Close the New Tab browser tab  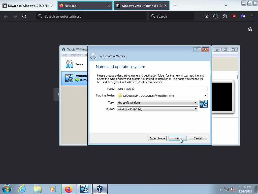[109, 6]
